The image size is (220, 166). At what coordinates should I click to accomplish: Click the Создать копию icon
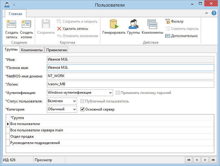coord(26,24)
